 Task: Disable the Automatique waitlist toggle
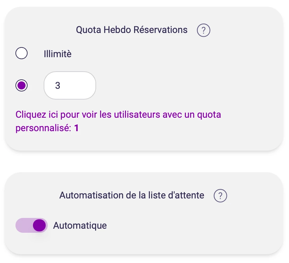point(32,225)
